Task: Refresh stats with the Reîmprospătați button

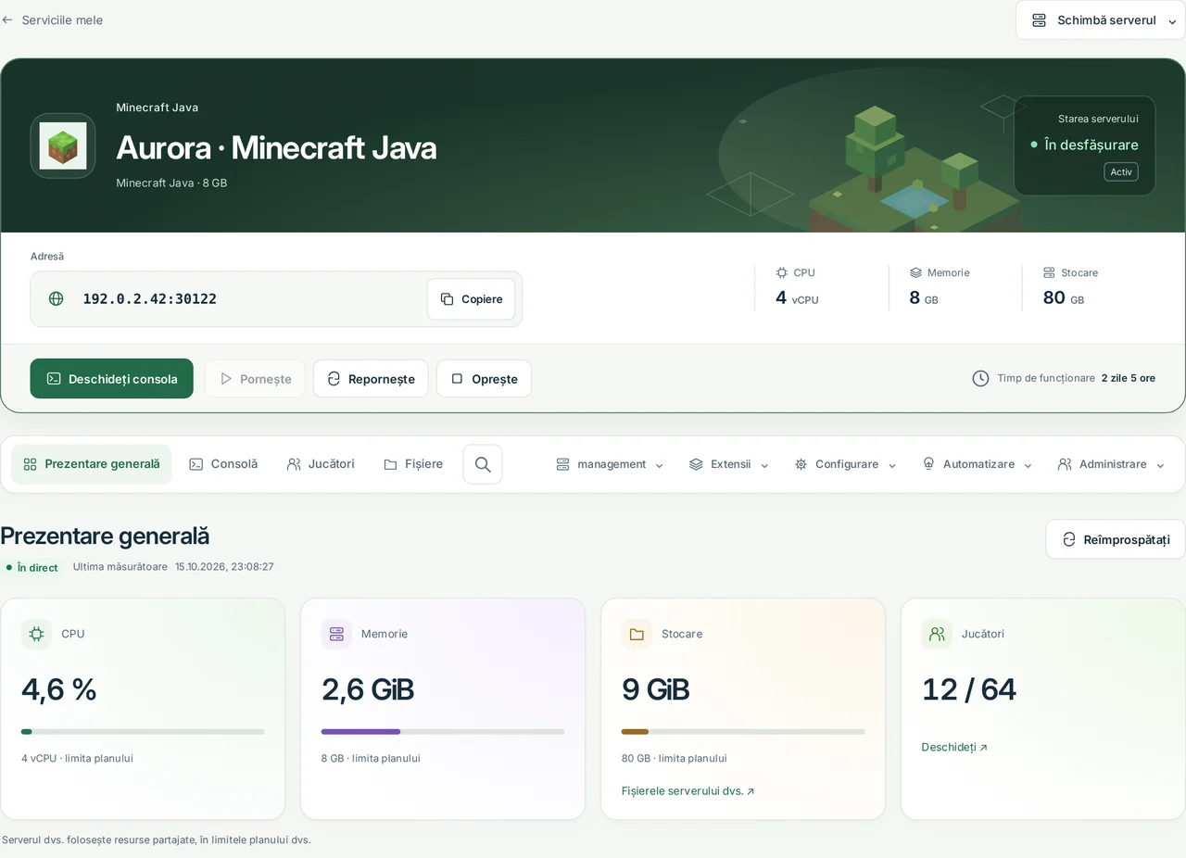Action: [x=1116, y=539]
